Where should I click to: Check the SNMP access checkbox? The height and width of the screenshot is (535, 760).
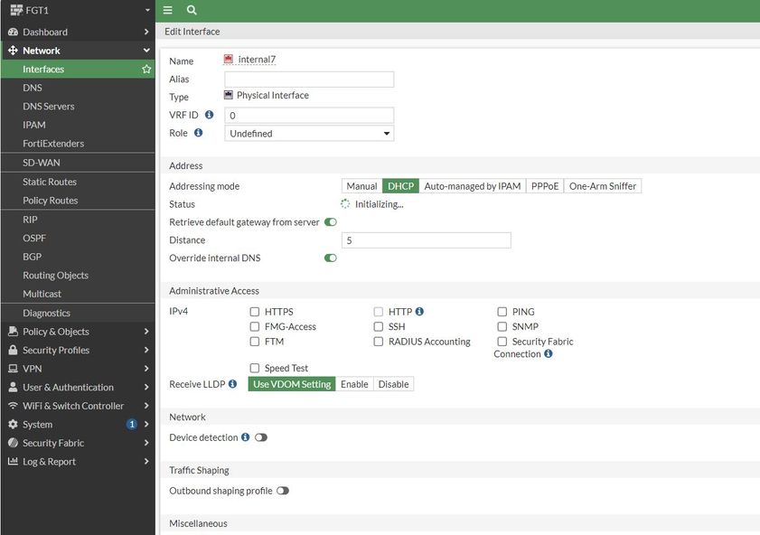click(x=502, y=326)
